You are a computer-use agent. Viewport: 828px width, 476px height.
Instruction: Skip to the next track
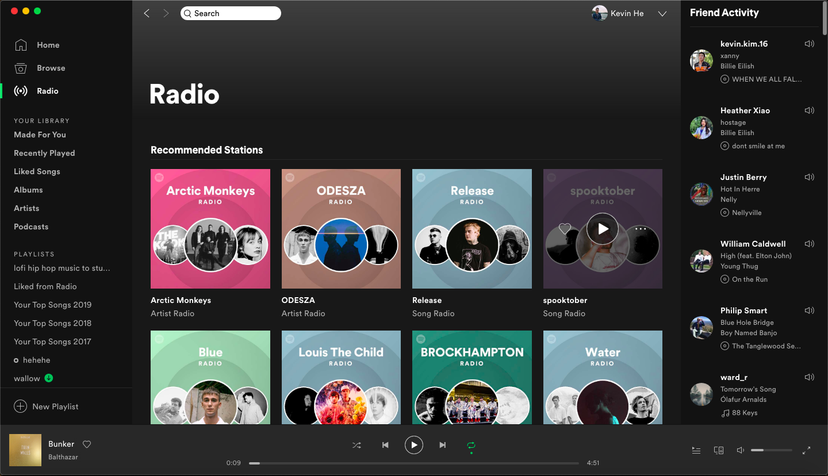coord(442,445)
